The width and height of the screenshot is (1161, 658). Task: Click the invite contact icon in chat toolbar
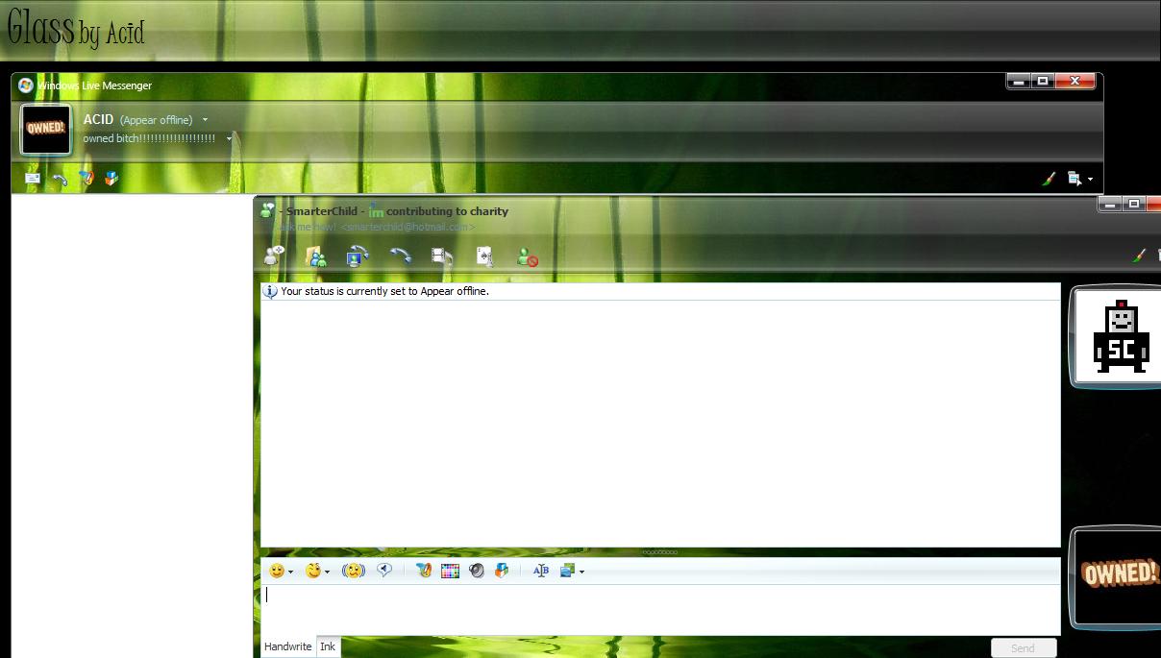click(274, 256)
